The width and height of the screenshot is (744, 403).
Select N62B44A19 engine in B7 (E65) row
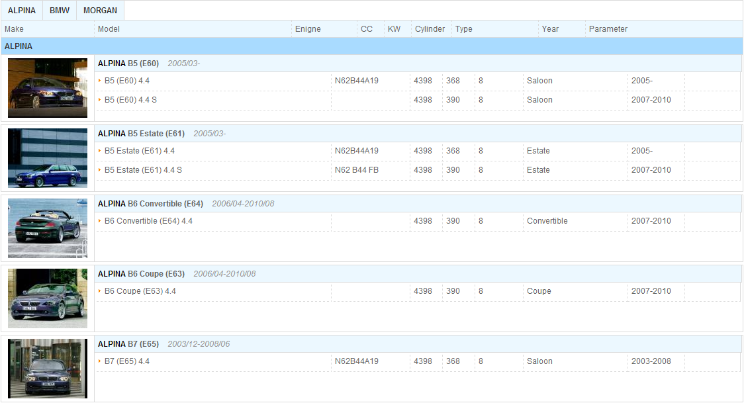357,361
